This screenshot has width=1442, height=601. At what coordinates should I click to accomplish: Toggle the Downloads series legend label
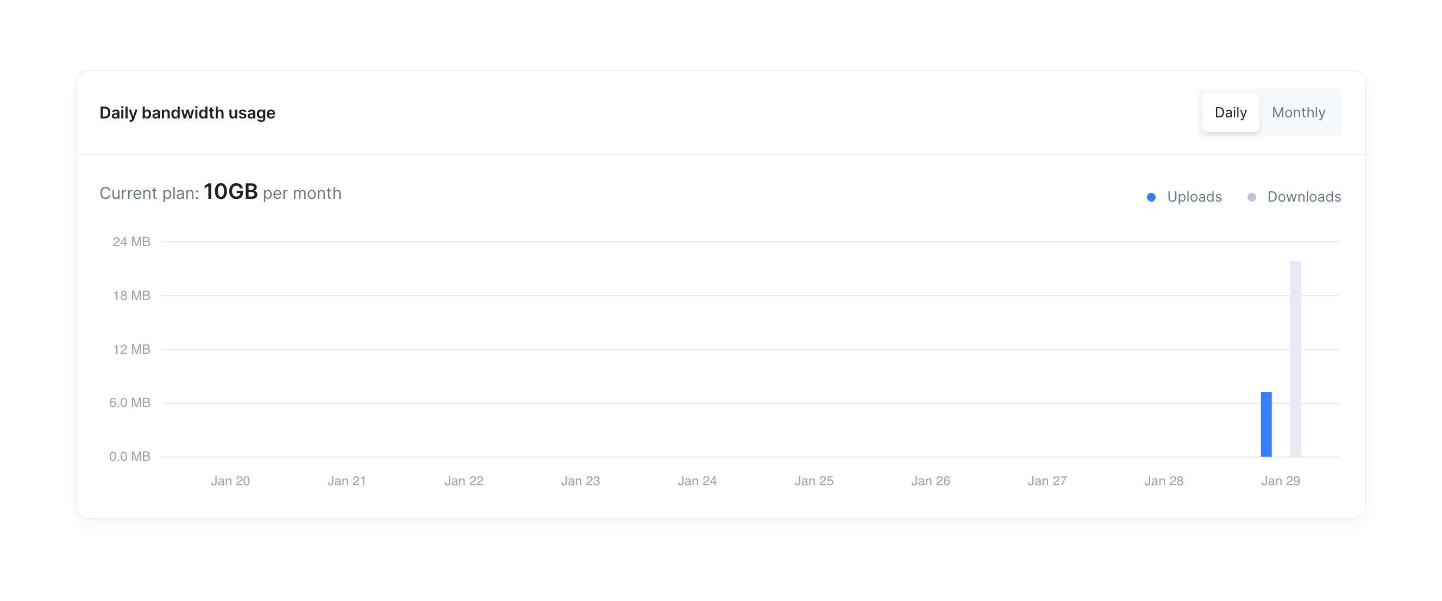(x=1304, y=197)
